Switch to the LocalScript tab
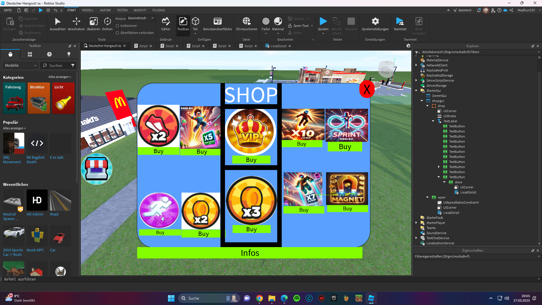 click(278, 46)
